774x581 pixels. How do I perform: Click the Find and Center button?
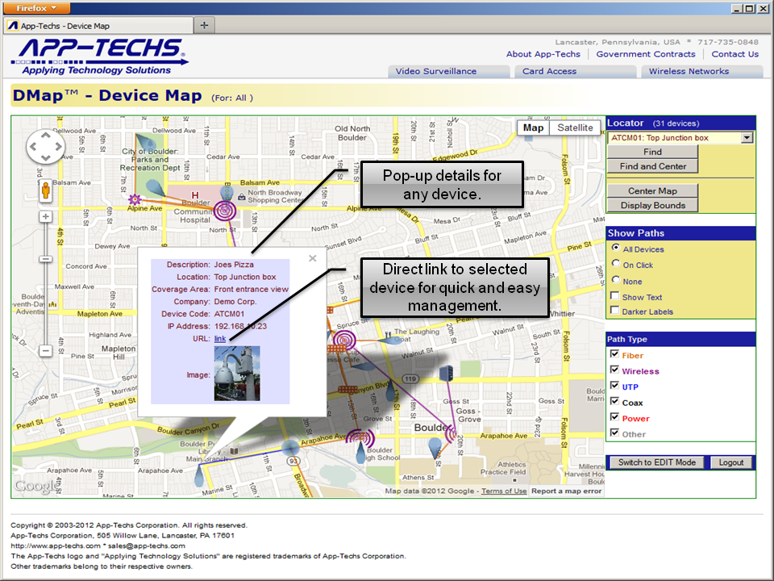click(x=652, y=166)
